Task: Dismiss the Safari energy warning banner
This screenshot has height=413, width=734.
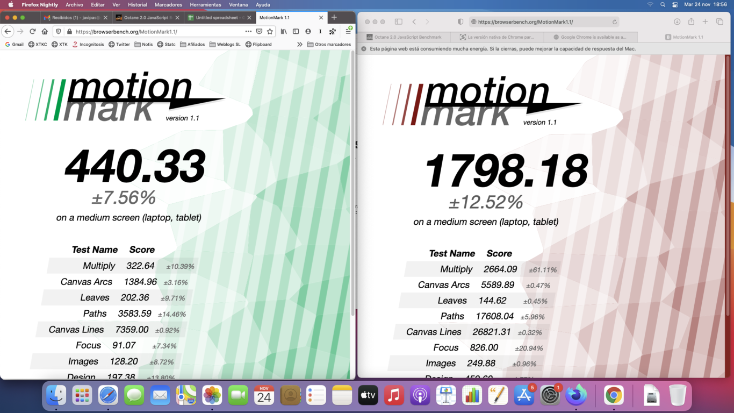Action: point(364,49)
